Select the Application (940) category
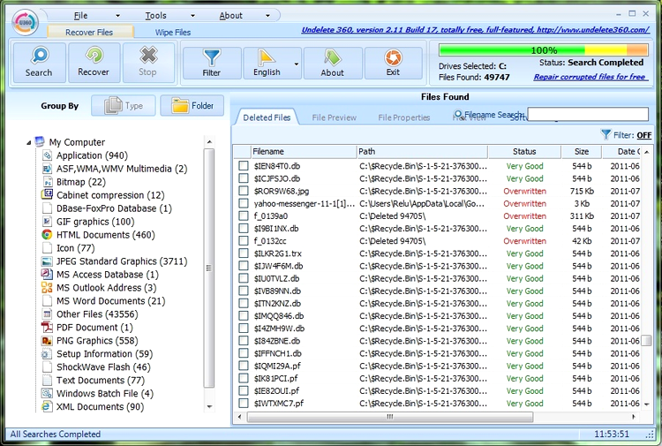The width and height of the screenshot is (662, 446). click(x=92, y=155)
